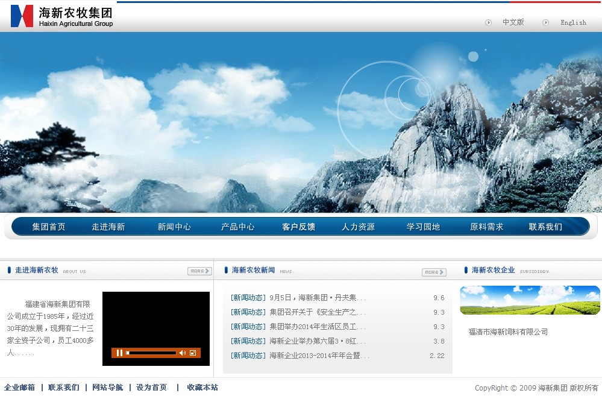Open video fullscreen using the expand icon
602x396 pixels.
pyautogui.click(x=193, y=353)
